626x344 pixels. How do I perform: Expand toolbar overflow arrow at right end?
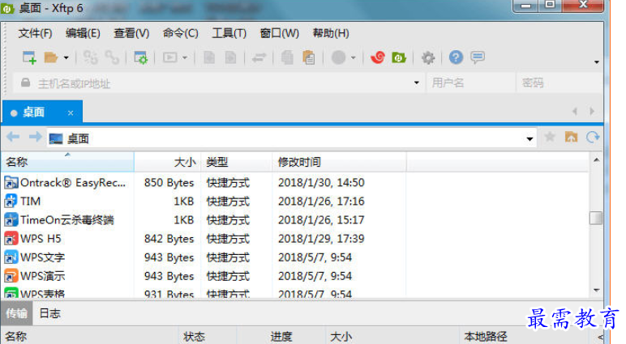[x=597, y=62]
